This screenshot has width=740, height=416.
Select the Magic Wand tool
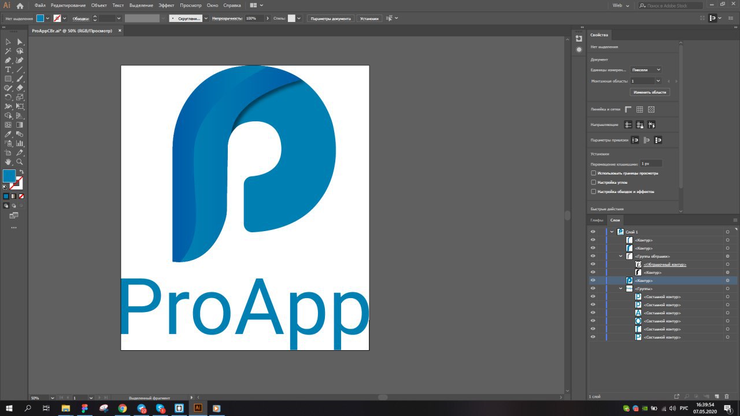(8, 51)
